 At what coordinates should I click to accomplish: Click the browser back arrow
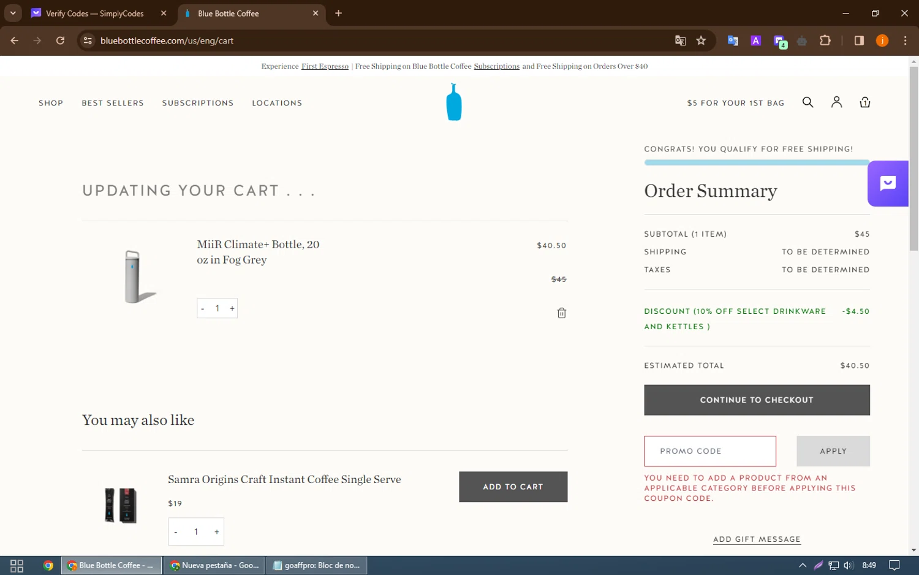point(15,40)
